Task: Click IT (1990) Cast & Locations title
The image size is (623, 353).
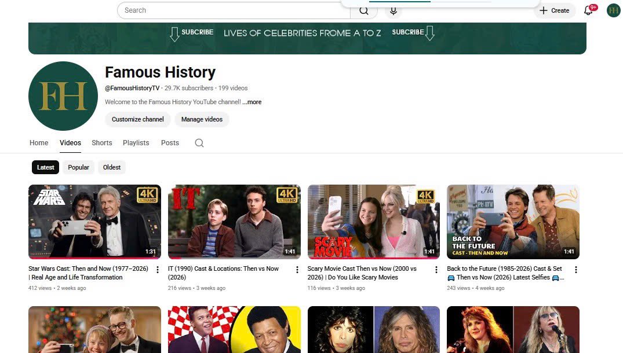Action: [x=223, y=273]
